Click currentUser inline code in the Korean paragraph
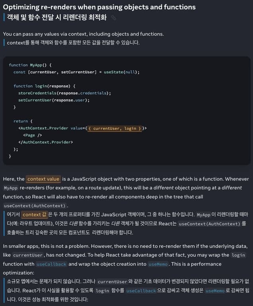This screenshot has width=253, height=306. 113,282
